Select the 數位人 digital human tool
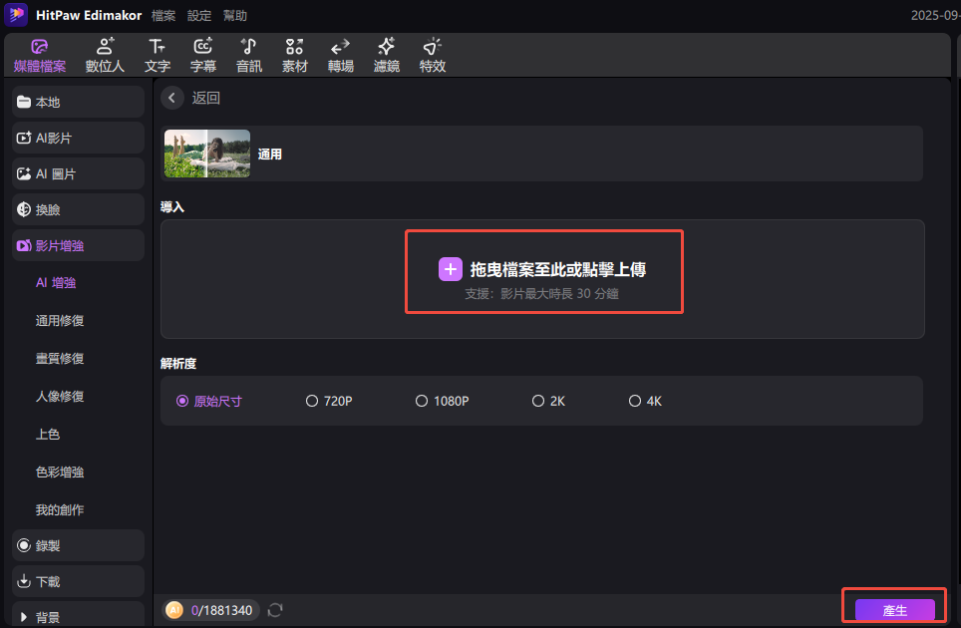The width and height of the screenshot is (961, 628). [x=105, y=55]
